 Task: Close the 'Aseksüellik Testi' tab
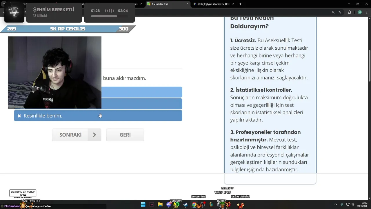187,4
